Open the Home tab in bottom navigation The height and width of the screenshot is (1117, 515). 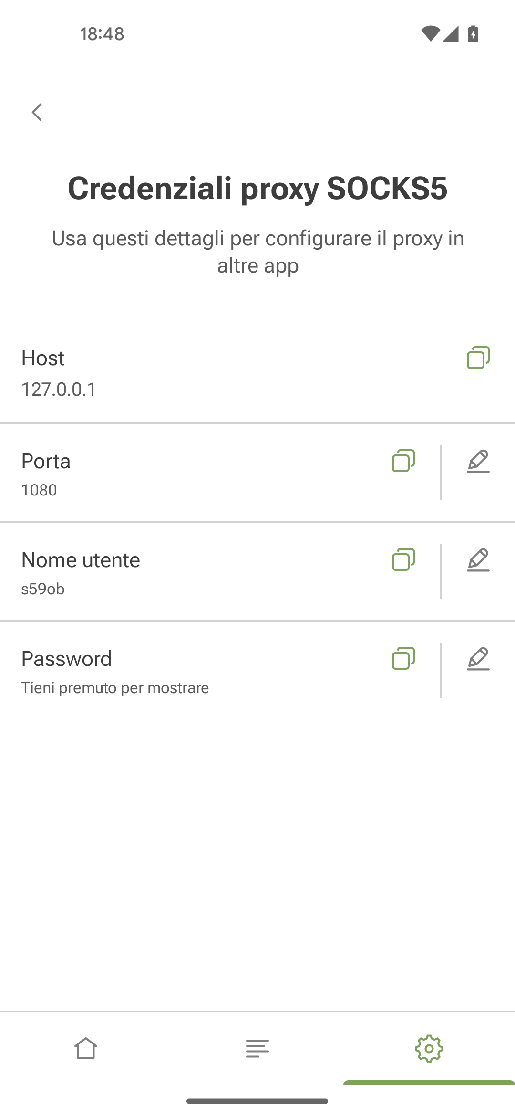[86, 1049]
